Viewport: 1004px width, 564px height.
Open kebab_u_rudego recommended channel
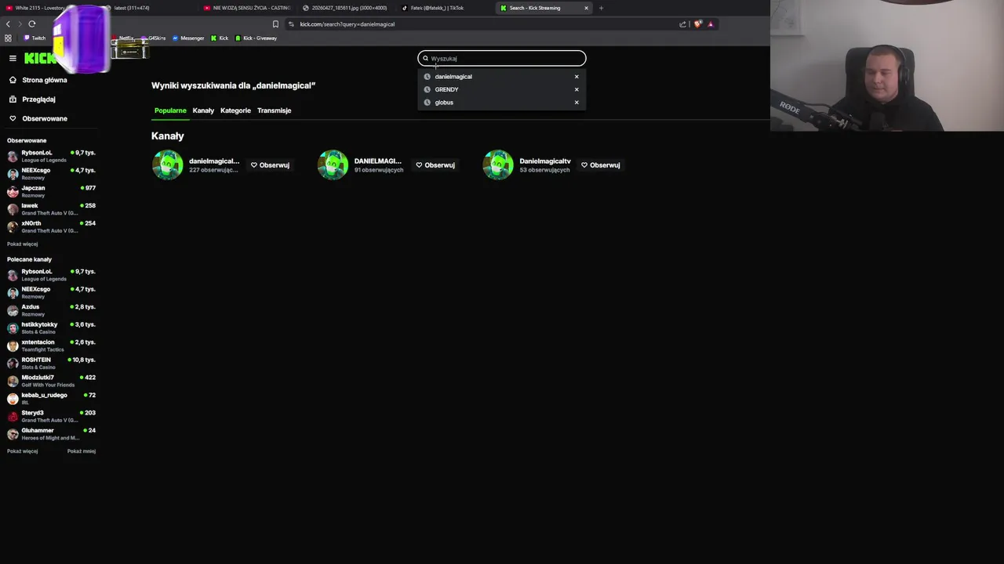coord(51,398)
